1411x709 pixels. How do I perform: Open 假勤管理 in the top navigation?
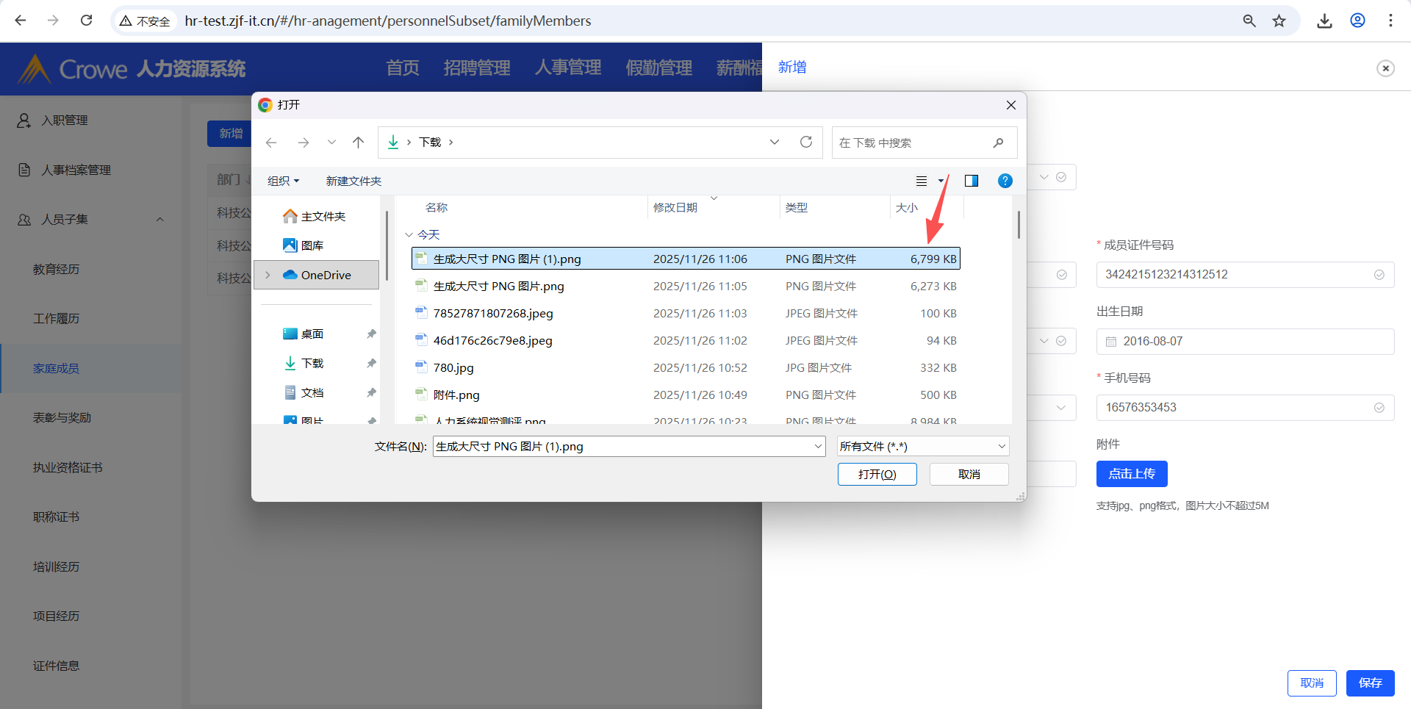pyautogui.click(x=659, y=68)
